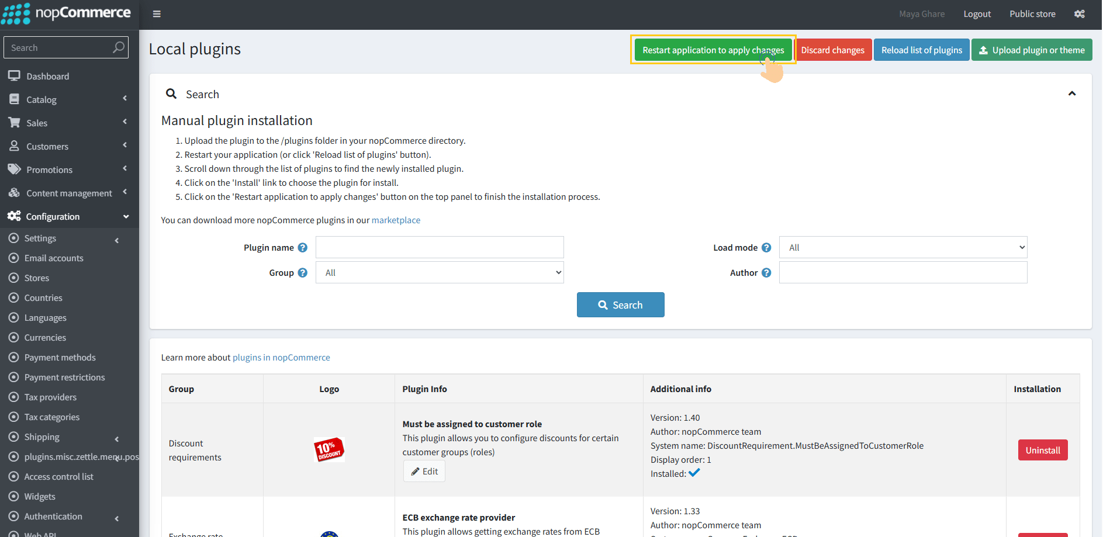Image resolution: width=1103 pixels, height=537 pixels.
Task: Open the marketplace link
Action: coord(396,220)
